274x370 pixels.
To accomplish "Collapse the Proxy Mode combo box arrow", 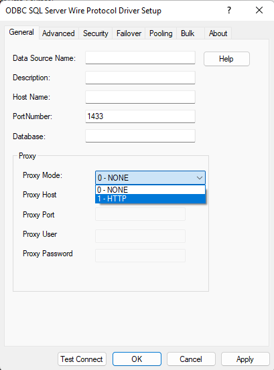I will pos(200,178).
